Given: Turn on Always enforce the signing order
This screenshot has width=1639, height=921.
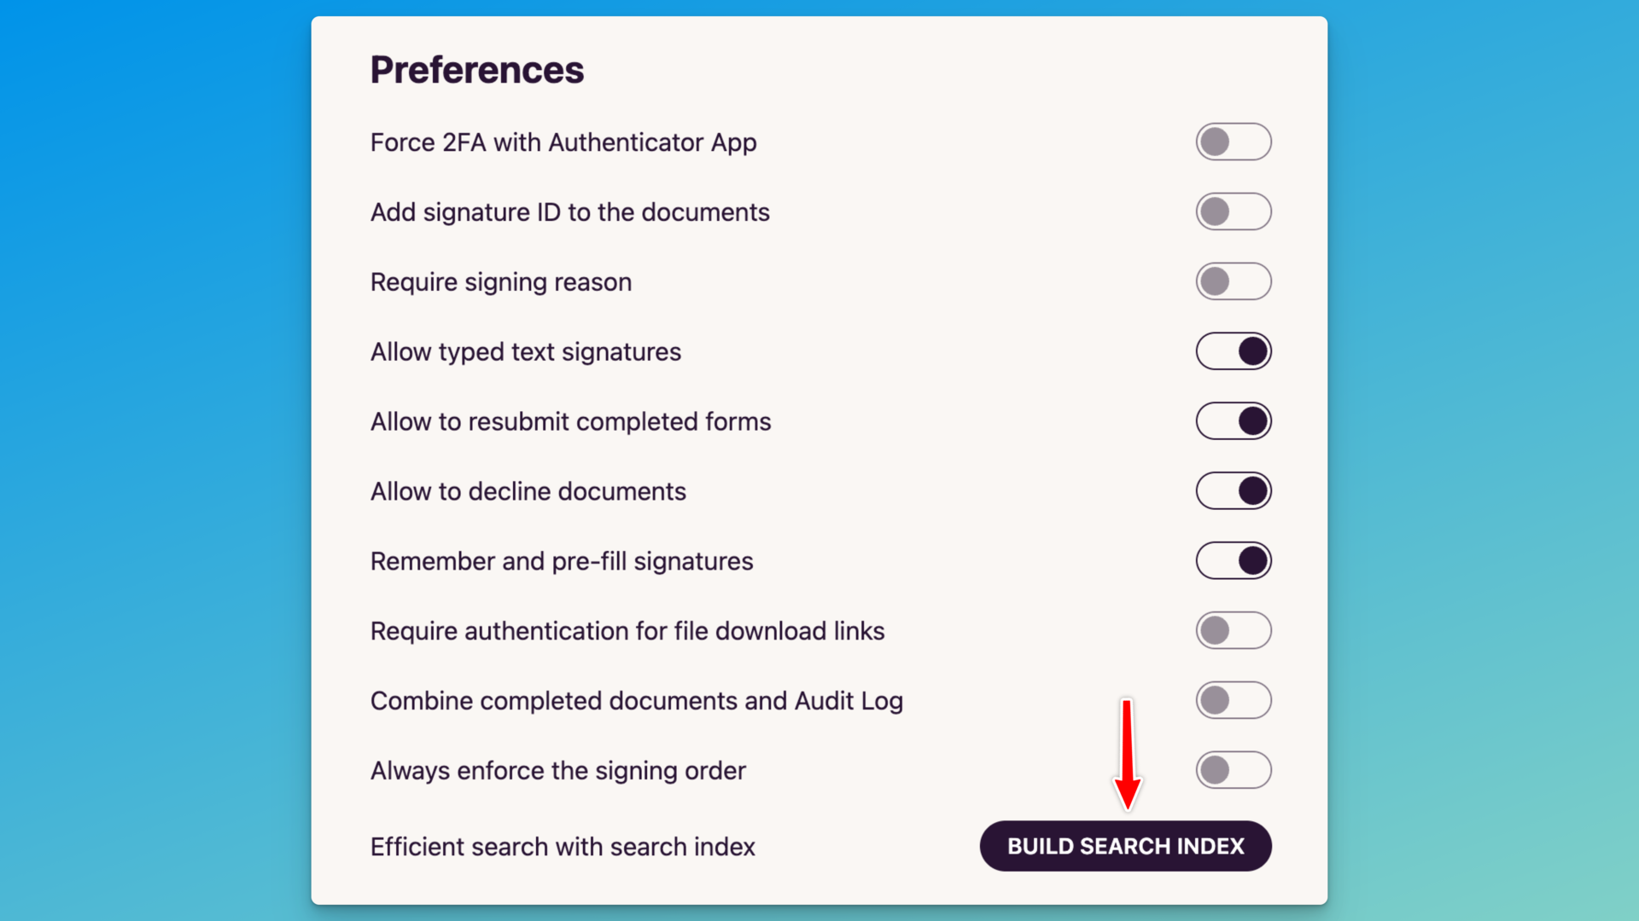Looking at the screenshot, I should point(1234,770).
